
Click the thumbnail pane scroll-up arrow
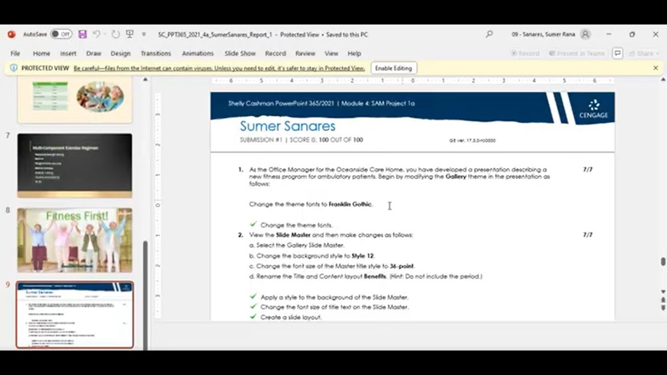(x=145, y=80)
